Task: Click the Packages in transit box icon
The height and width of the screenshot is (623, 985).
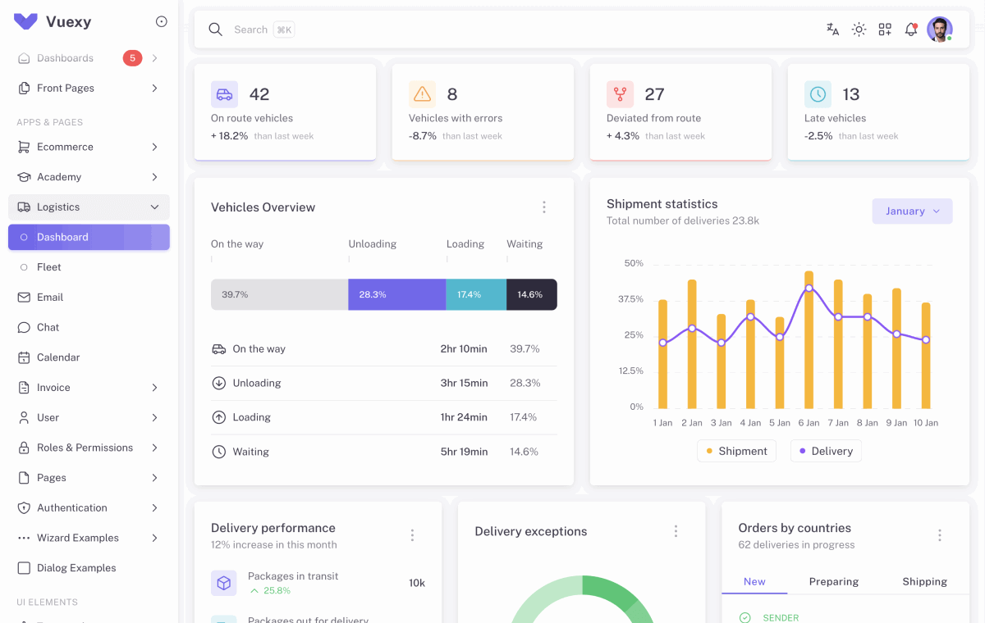Action: [223, 582]
